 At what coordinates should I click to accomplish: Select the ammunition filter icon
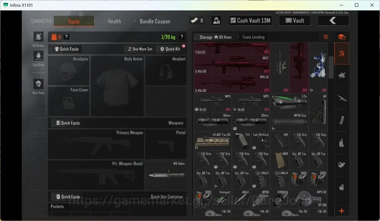[342, 143]
